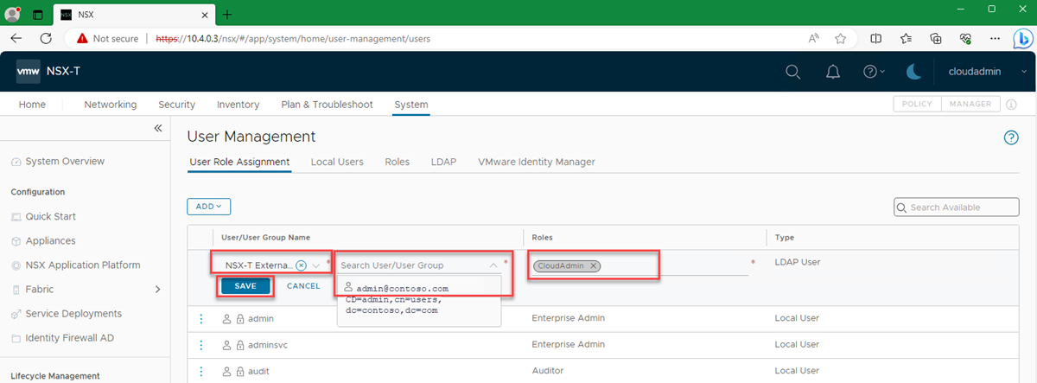Open the Networking tab
Screen dimensions: 1037x383
[x=111, y=105]
